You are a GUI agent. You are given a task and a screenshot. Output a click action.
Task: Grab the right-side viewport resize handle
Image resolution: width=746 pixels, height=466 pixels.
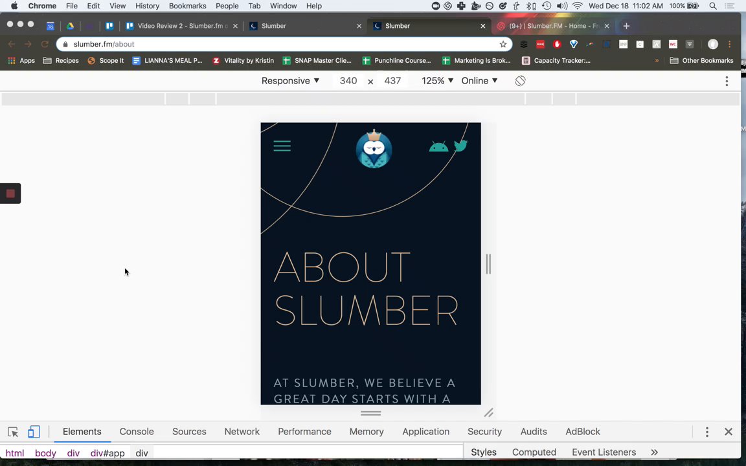click(488, 264)
